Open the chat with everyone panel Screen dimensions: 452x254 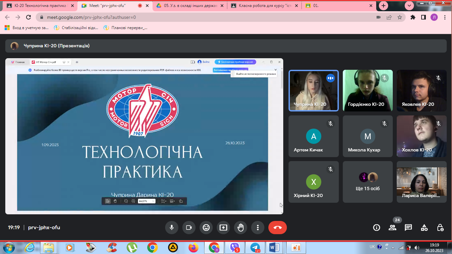408,228
